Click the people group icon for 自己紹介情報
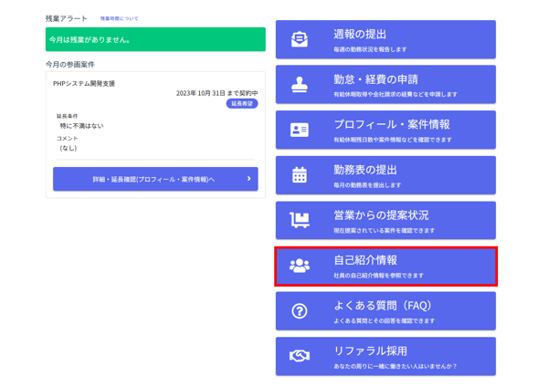548x387 pixels. pos(300,266)
